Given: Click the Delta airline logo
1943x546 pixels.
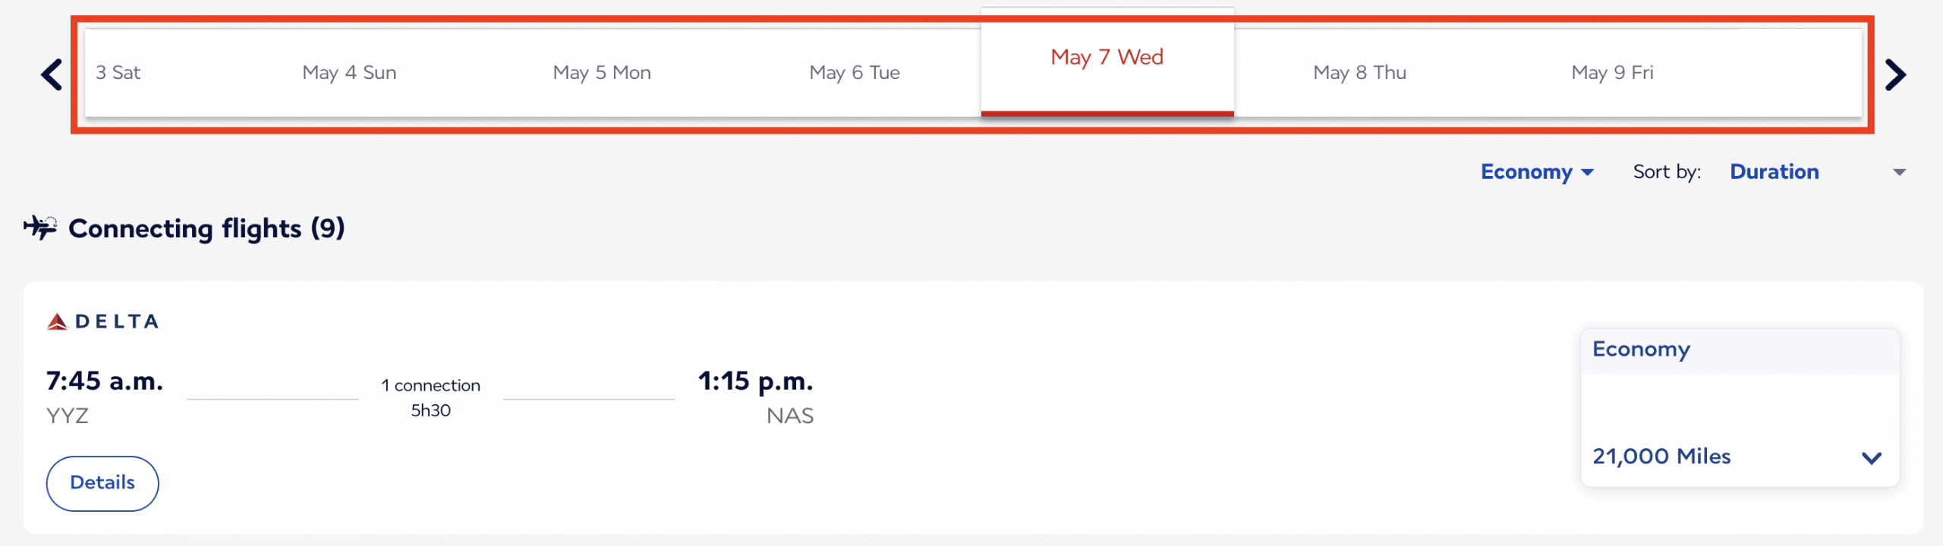Looking at the screenshot, I should 103,322.
